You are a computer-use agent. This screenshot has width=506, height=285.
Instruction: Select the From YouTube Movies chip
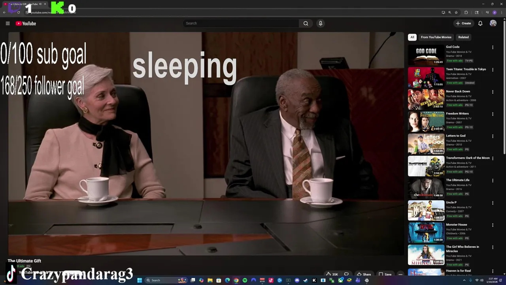click(x=436, y=37)
